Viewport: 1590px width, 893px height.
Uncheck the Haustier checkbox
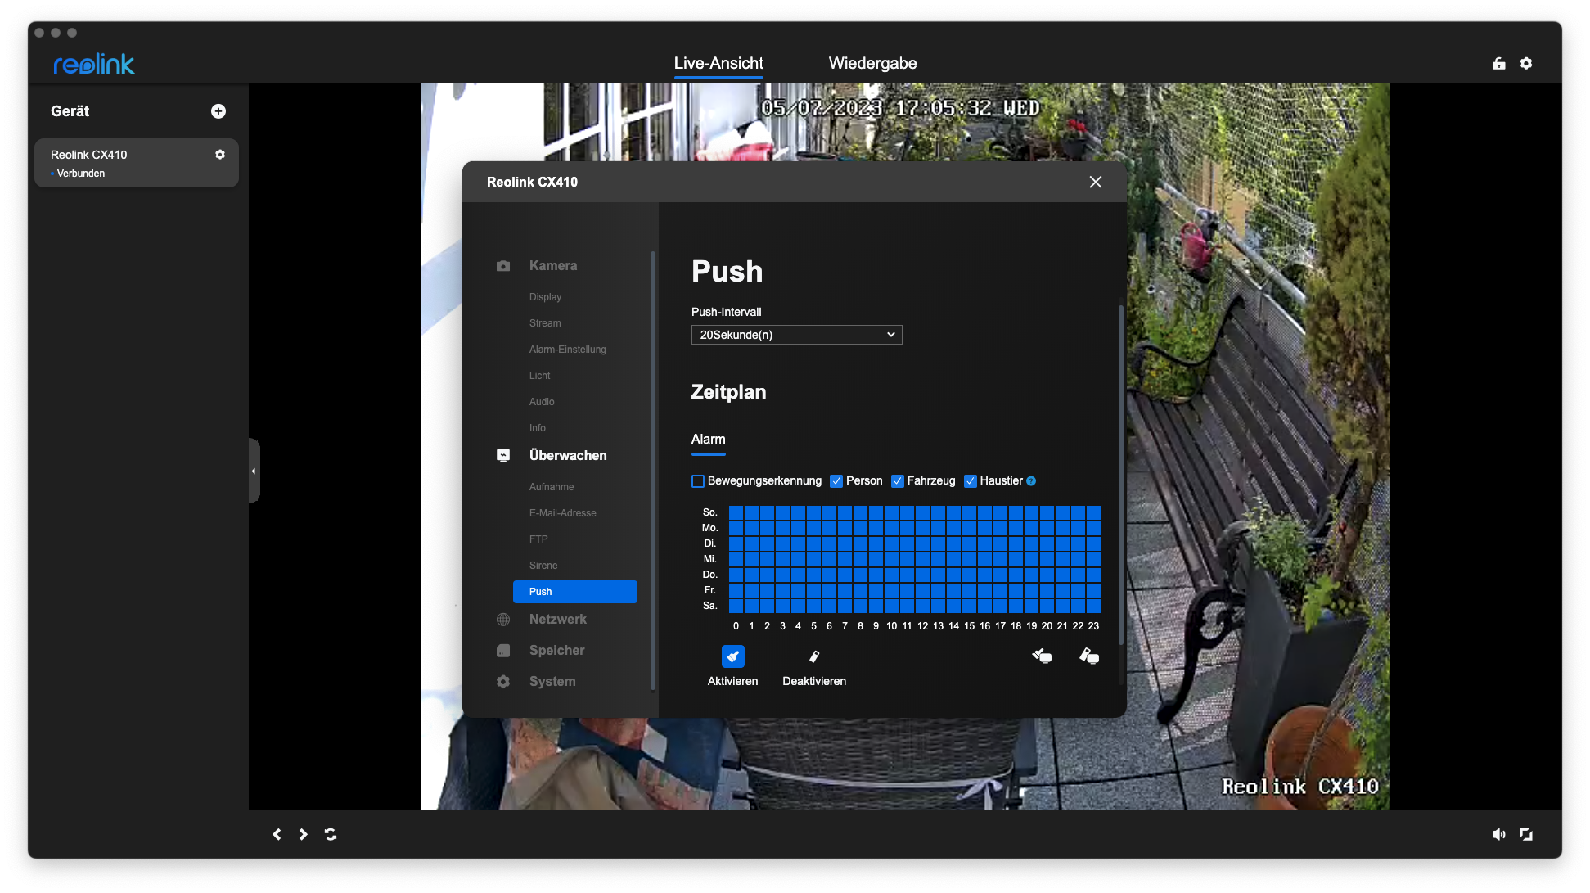(x=971, y=481)
